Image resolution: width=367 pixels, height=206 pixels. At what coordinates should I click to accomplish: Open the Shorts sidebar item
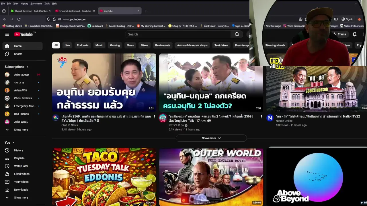(22, 54)
